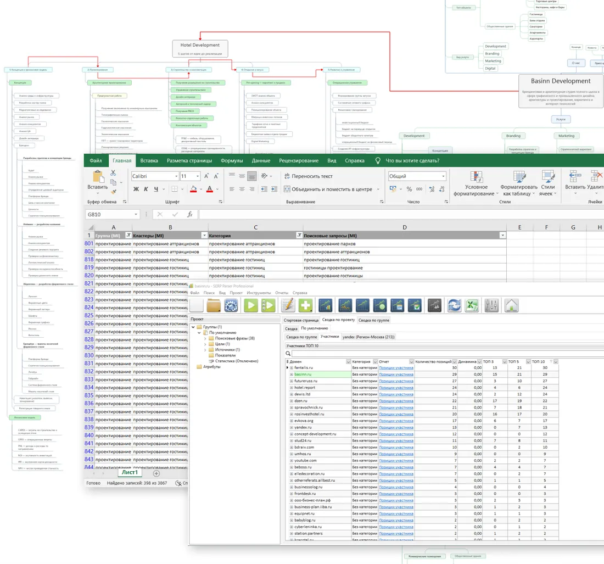Click the blue gear settings icon in SERP Parser
Image resolution: width=604 pixels, height=564 pixels.
point(231,306)
